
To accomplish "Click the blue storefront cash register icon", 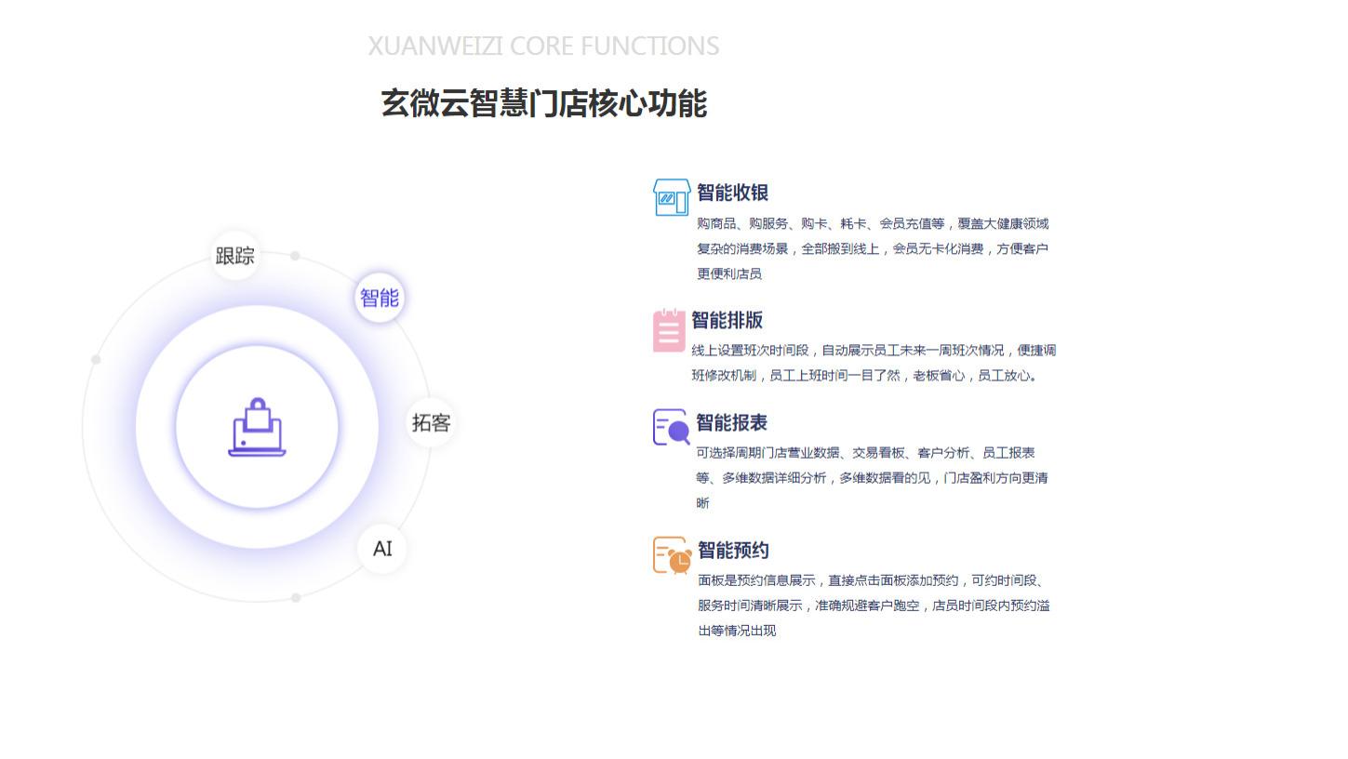I will click(671, 196).
